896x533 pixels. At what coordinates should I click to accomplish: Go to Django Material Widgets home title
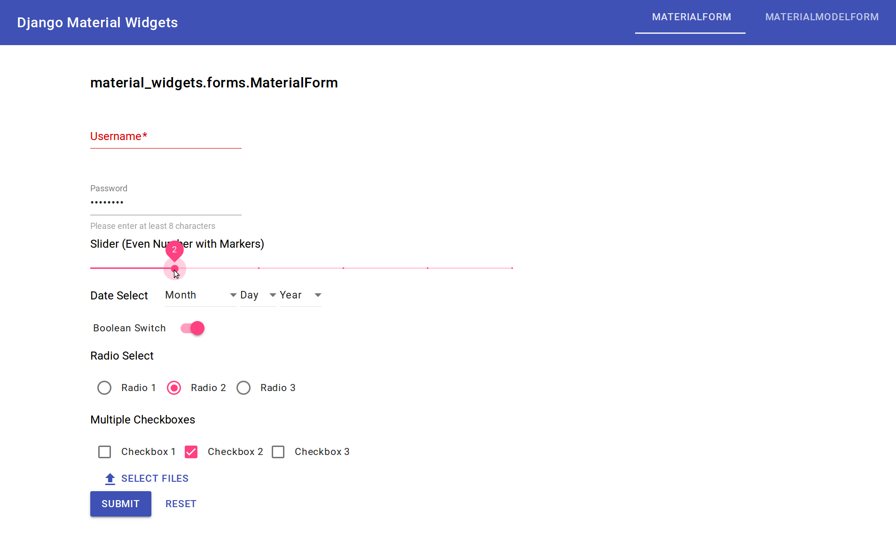(x=97, y=23)
